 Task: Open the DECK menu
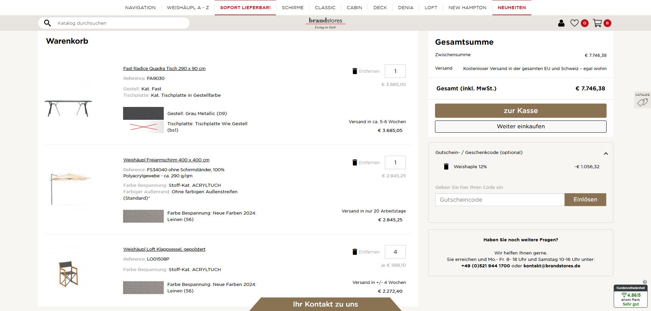tap(380, 7)
